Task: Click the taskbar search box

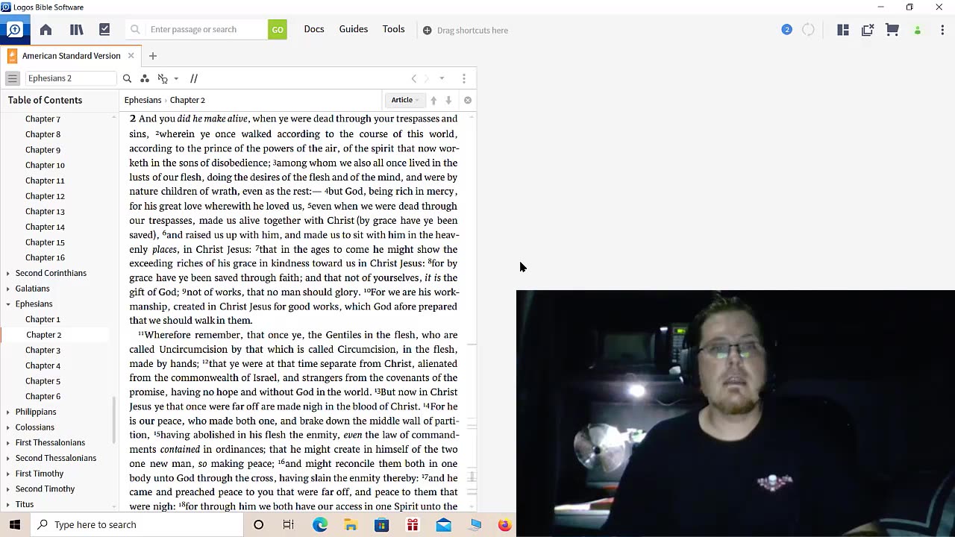Action: tap(137, 524)
